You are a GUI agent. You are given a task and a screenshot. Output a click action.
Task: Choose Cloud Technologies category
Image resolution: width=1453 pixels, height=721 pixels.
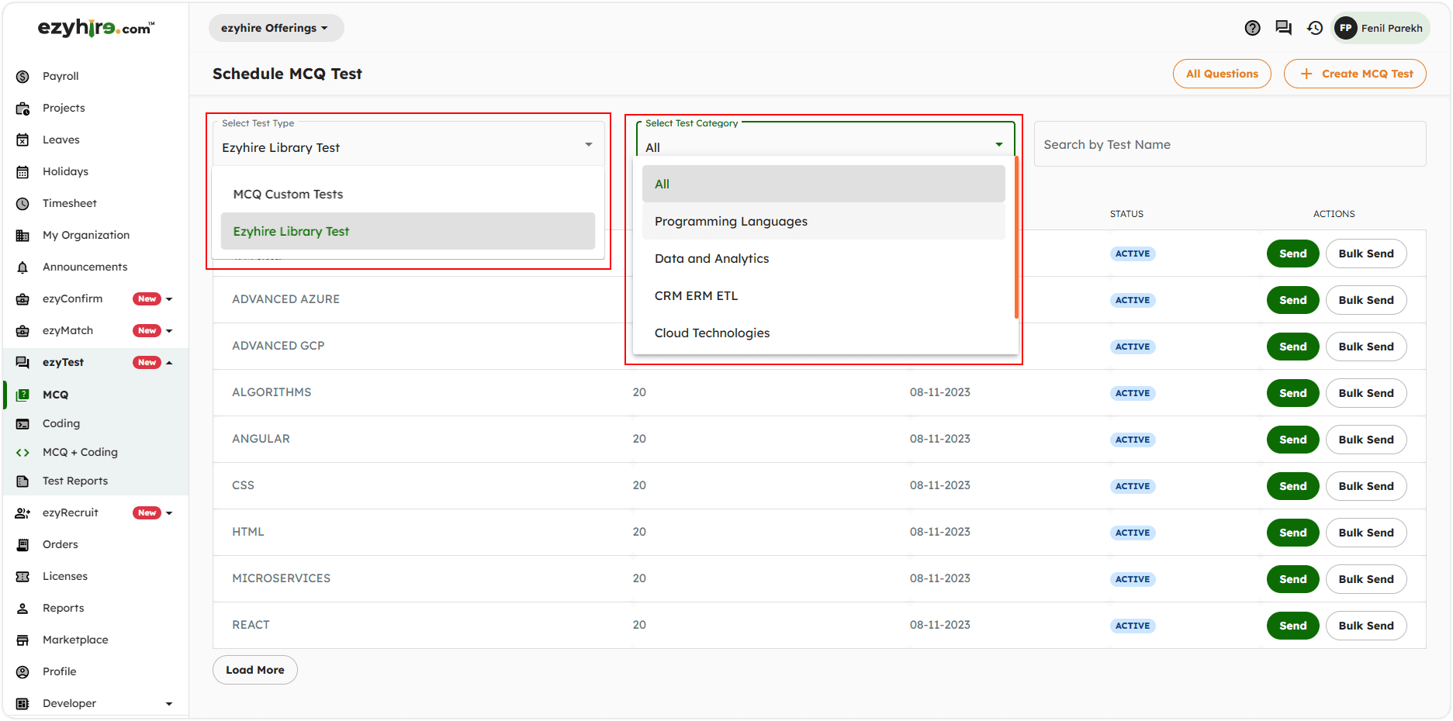pyautogui.click(x=824, y=333)
